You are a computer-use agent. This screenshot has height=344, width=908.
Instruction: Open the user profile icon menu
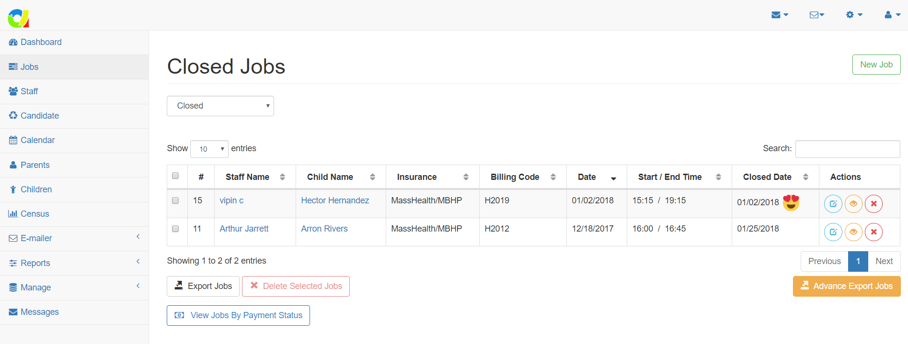click(x=892, y=15)
